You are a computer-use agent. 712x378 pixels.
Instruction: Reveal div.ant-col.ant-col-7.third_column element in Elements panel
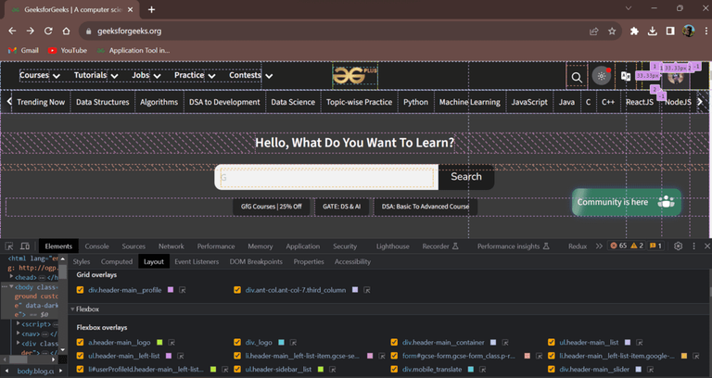click(367, 290)
